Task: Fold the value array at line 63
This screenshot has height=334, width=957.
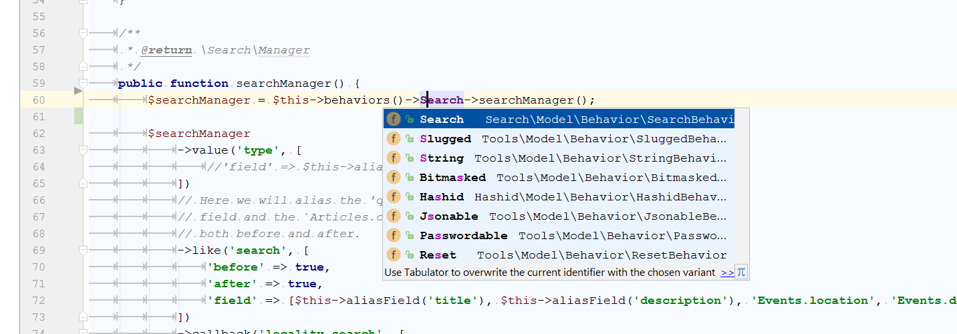Action: (83, 150)
